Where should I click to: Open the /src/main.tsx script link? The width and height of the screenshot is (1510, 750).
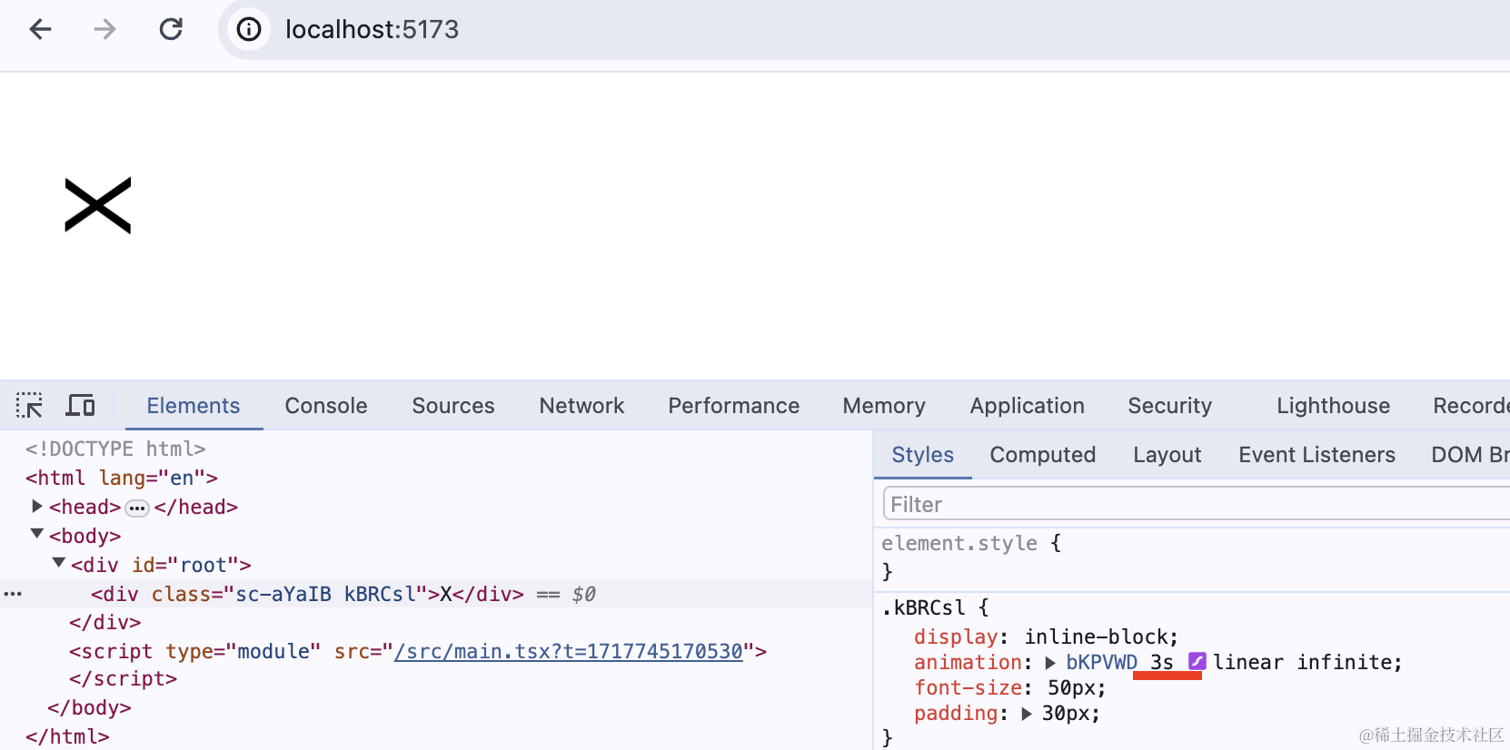[569, 651]
